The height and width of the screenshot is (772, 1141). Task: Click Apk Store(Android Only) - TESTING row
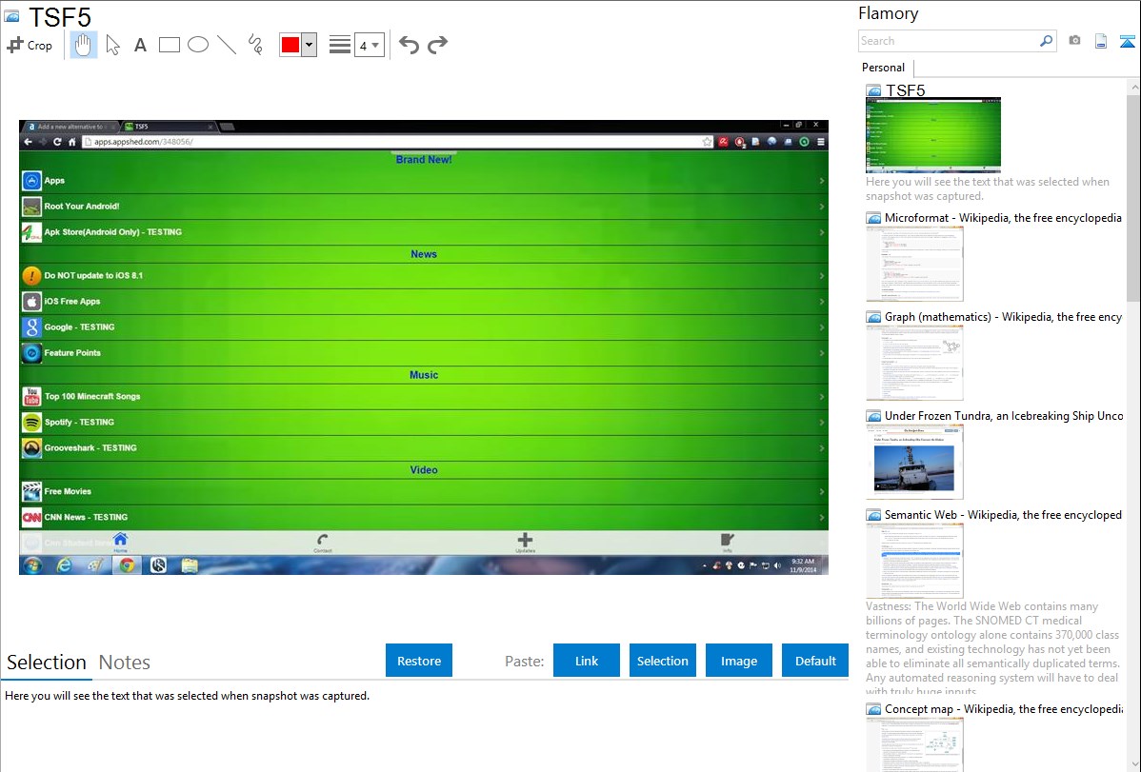click(x=424, y=232)
